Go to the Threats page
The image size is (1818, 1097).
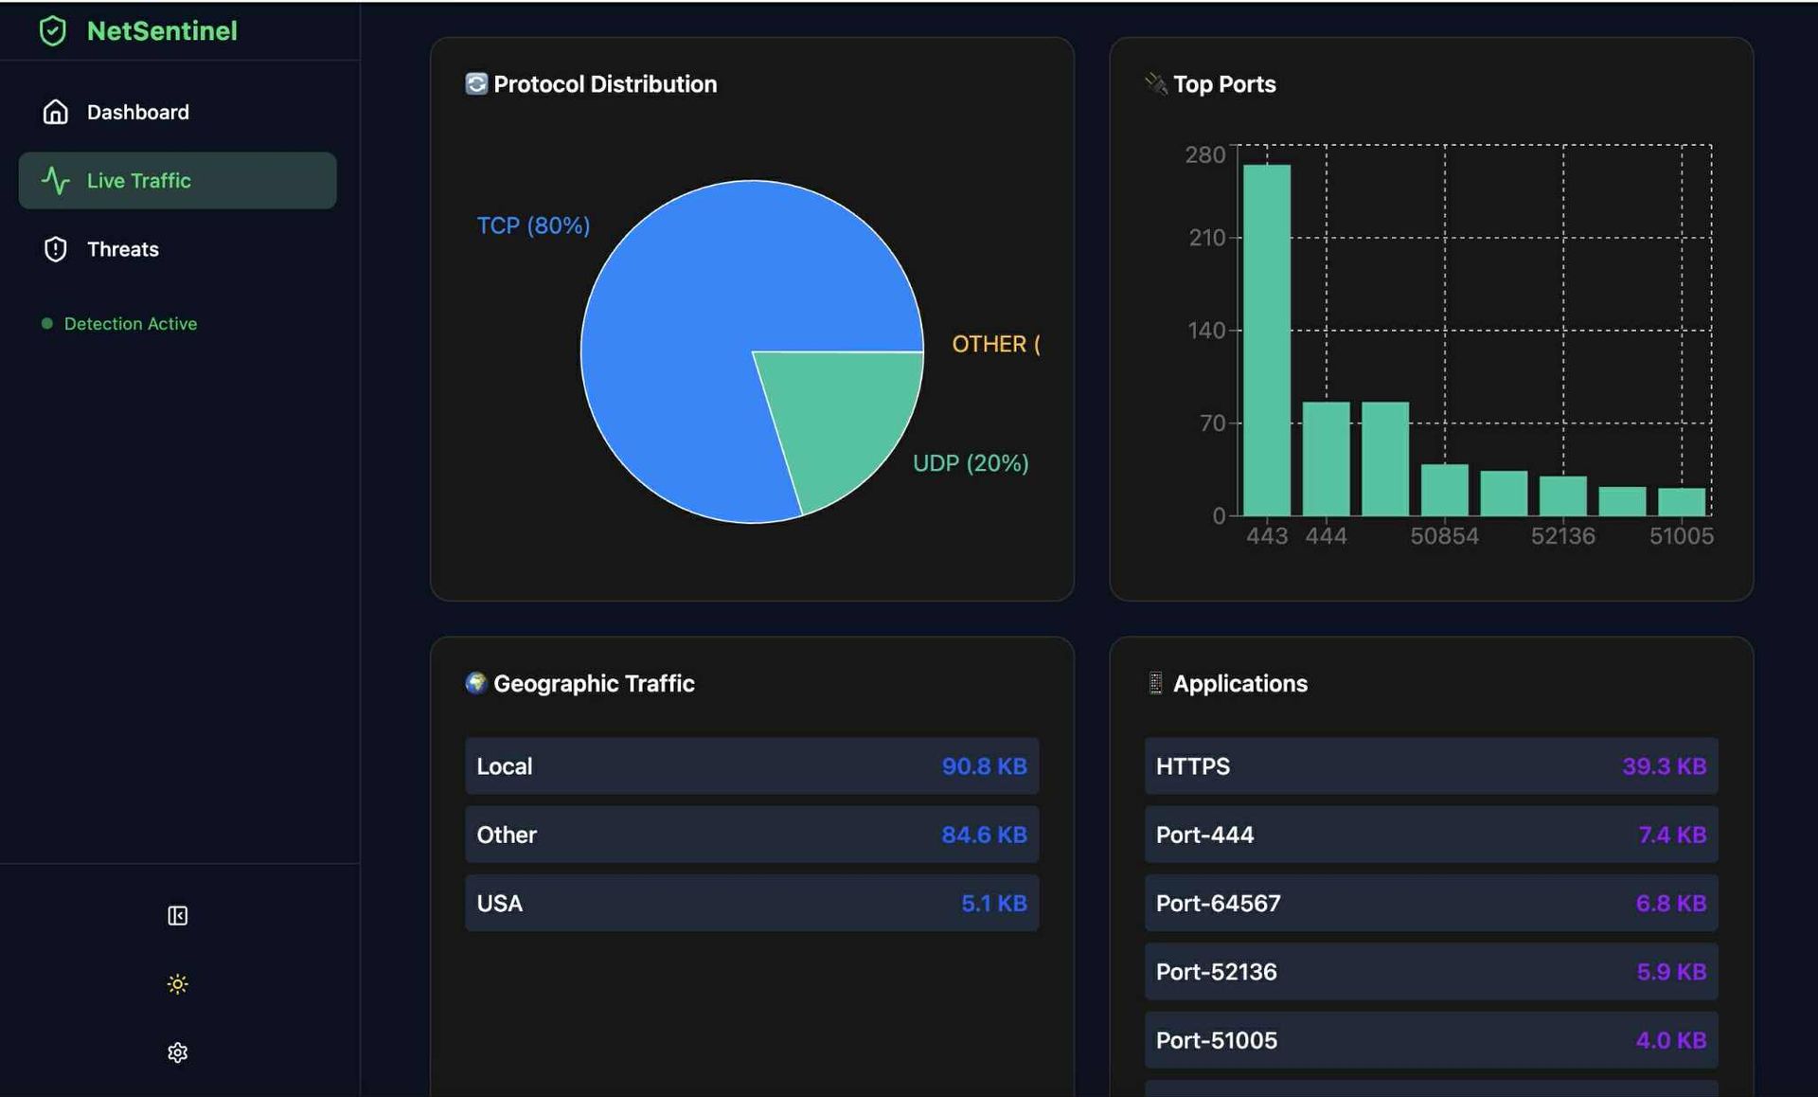click(x=123, y=249)
